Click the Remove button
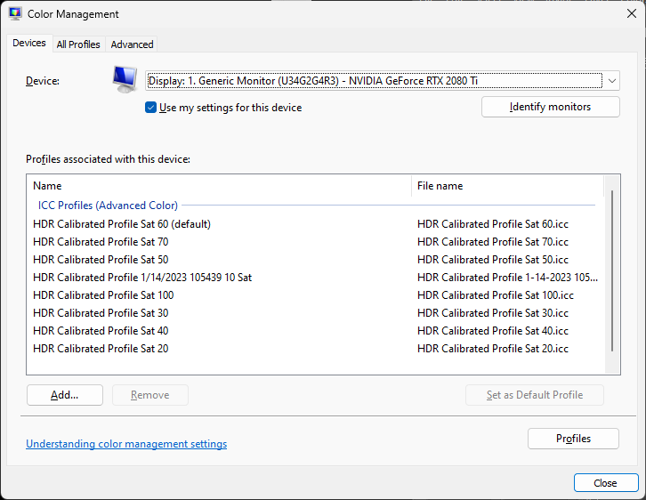646x500 pixels. pyautogui.click(x=150, y=395)
